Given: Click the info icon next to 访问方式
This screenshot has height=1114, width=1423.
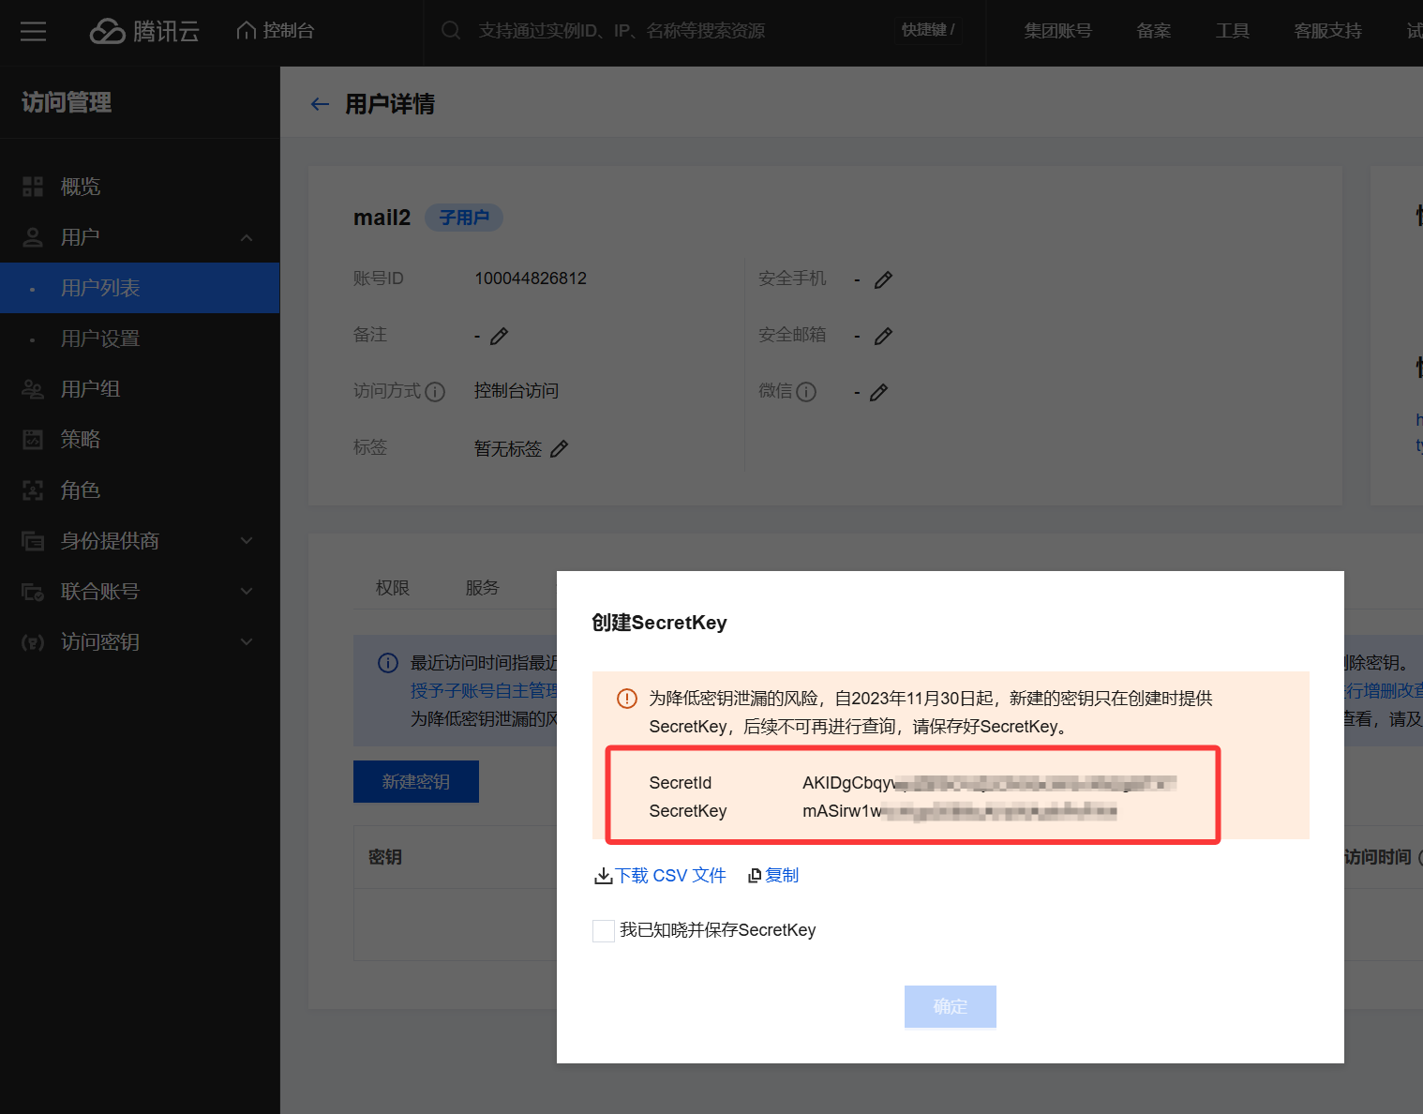Looking at the screenshot, I should pos(435,392).
